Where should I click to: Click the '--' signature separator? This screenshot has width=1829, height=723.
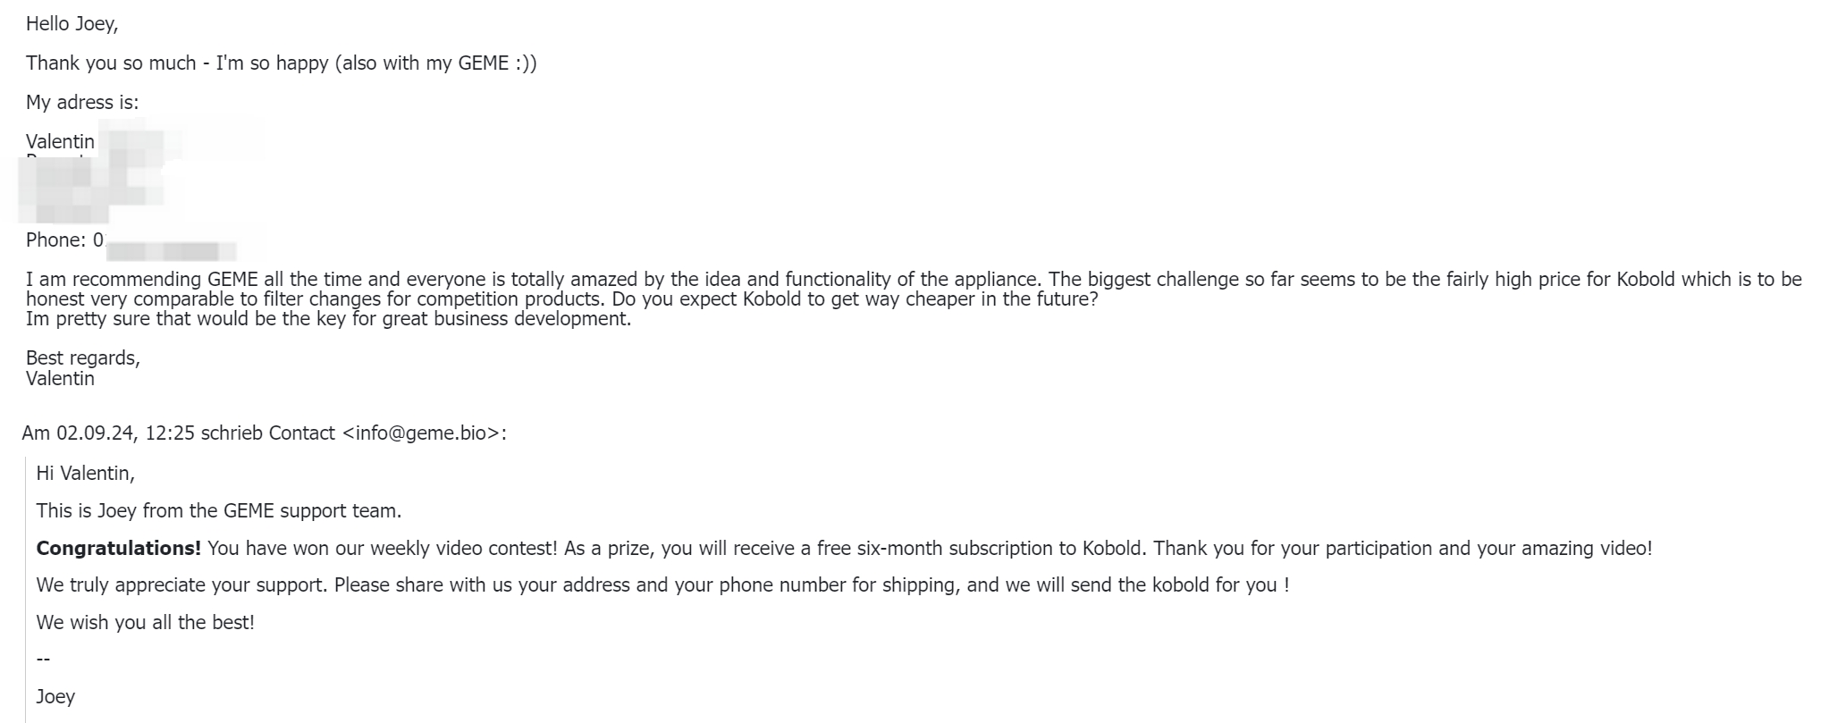[43, 660]
